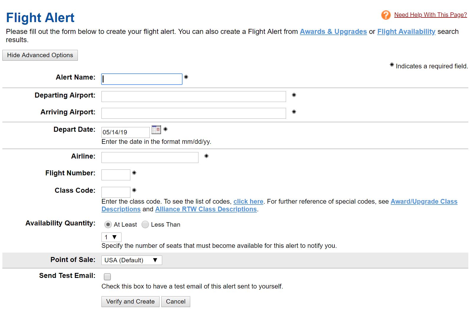Viewport: 473px width, 318px height.
Task: Select the At Least radio button
Action: pyautogui.click(x=108, y=224)
